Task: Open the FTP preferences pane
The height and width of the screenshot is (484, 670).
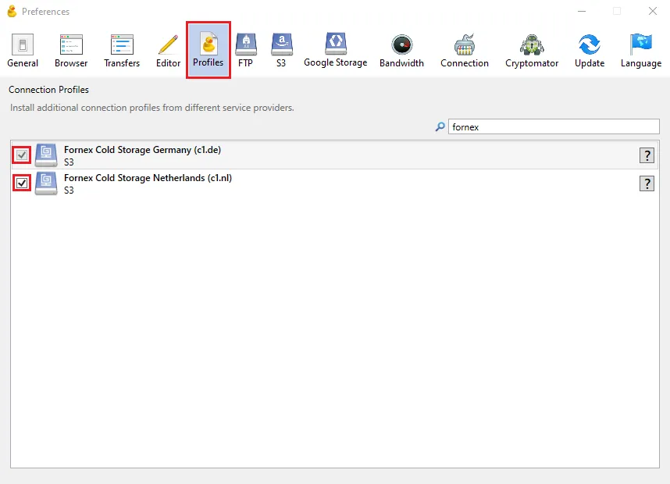Action: coord(246,51)
